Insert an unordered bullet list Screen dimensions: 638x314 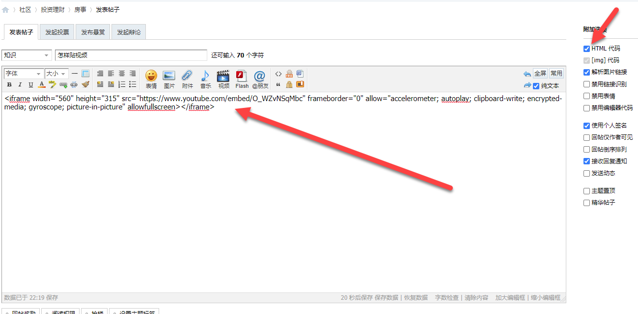133,84
